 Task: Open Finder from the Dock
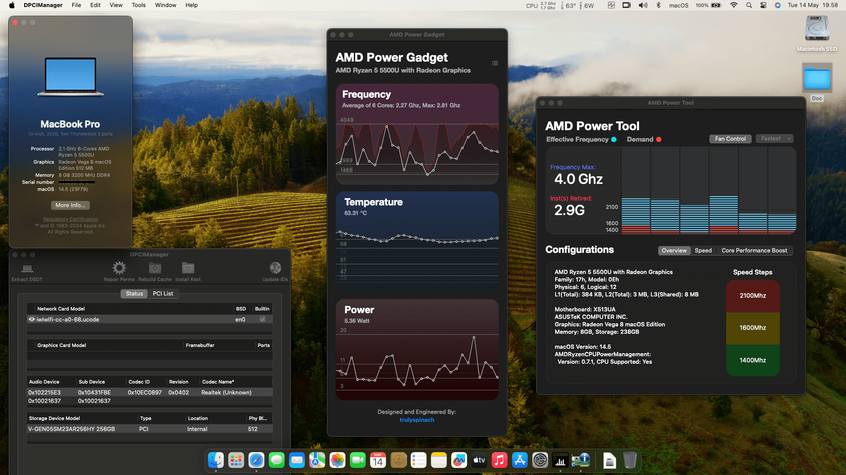tap(216, 460)
